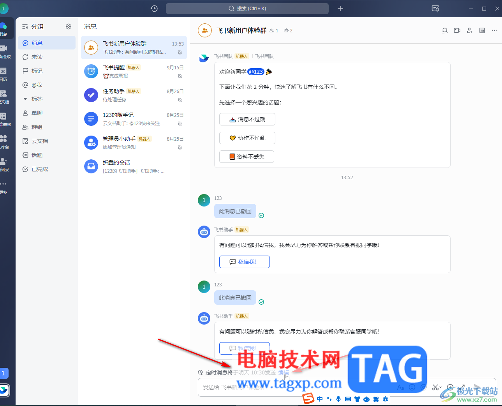Click the @123 mention in welcome message
502x406 pixels.
tap(256, 72)
